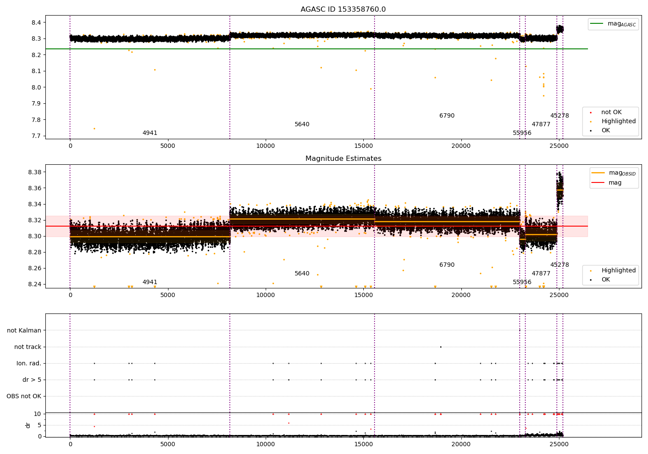Select obsid 5640 label in Magnitude Estimates plot
The image size is (648, 454).
coord(302,274)
